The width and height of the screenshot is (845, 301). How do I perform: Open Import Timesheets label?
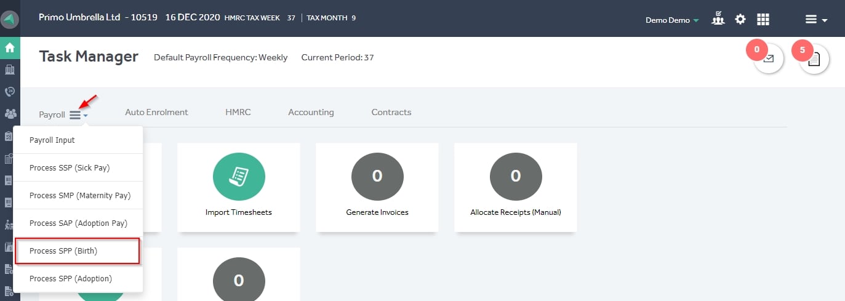click(x=239, y=212)
